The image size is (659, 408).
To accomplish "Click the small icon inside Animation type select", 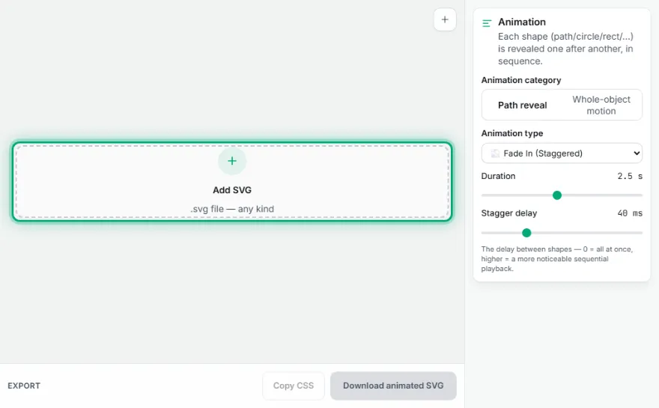I will pyautogui.click(x=495, y=153).
